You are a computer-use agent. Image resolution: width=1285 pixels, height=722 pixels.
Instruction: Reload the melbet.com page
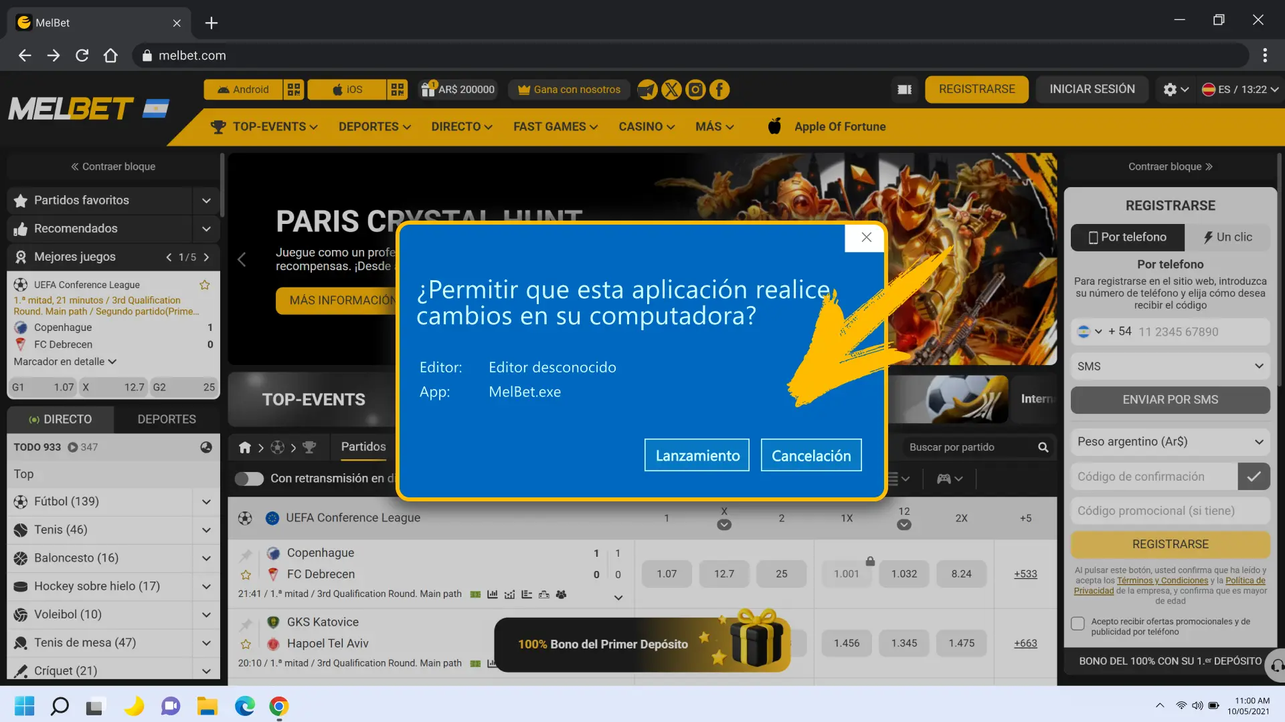pos(82,55)
